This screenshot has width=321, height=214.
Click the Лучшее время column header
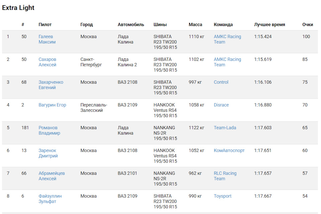[270, 24]
